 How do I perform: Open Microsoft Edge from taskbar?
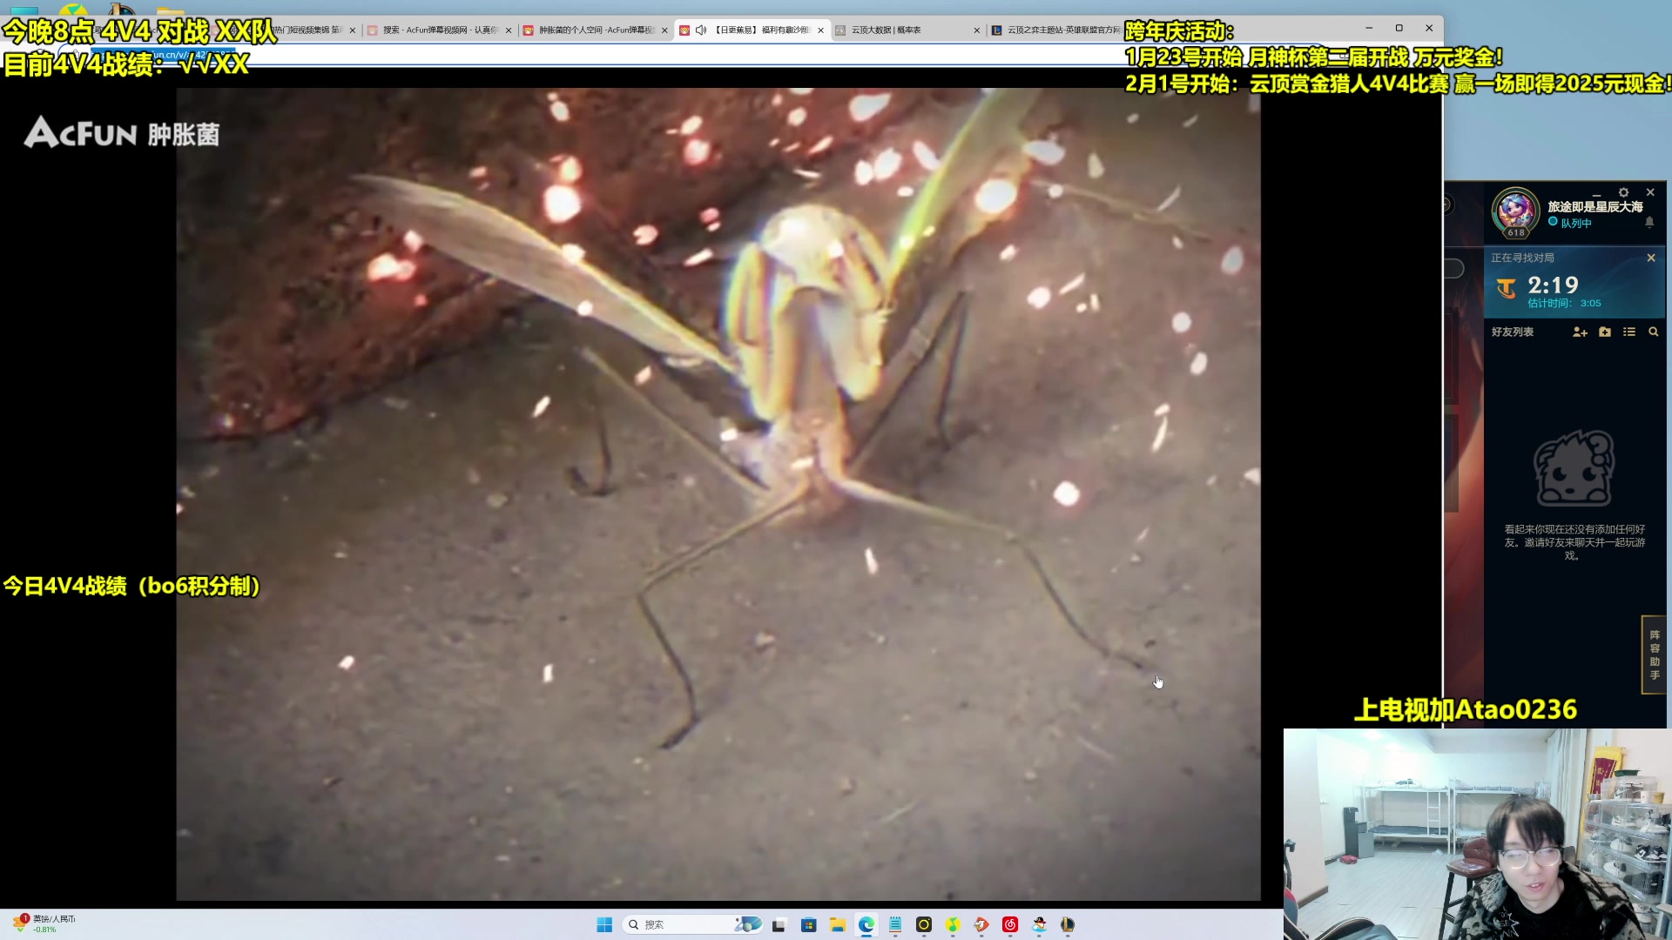coord(866,924)
